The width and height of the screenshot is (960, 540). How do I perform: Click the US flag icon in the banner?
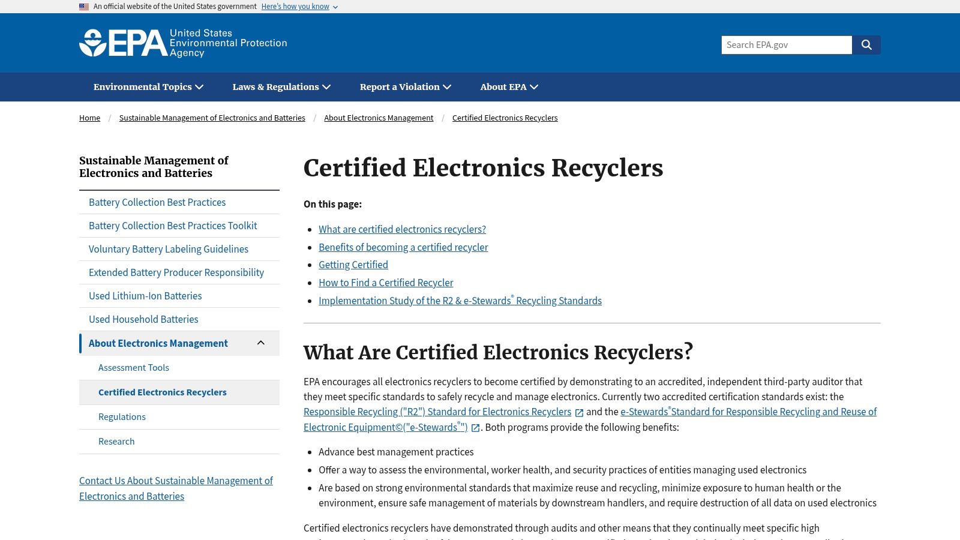(x=84, y=7)
